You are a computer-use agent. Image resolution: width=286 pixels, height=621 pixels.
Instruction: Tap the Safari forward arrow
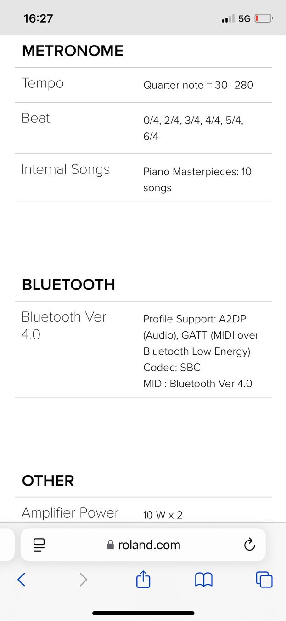(x=83, y=579)
